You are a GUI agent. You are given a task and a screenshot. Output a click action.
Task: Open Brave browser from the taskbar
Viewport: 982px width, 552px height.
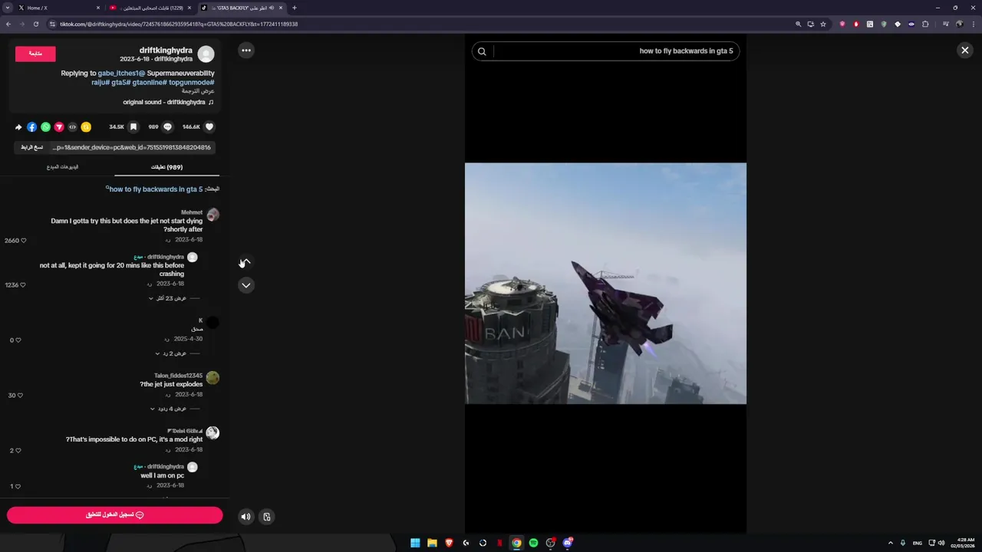pyautogui.click(x=449, y=543)
